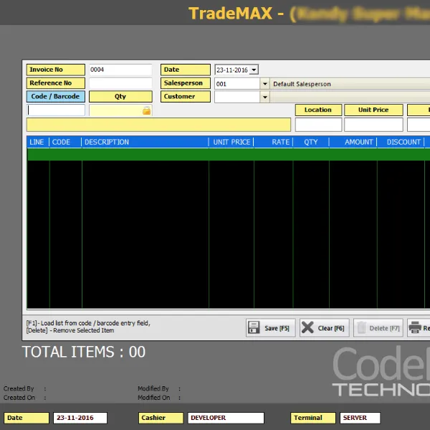Click the Created On text

pyautogui.click(x=19, y=398)
